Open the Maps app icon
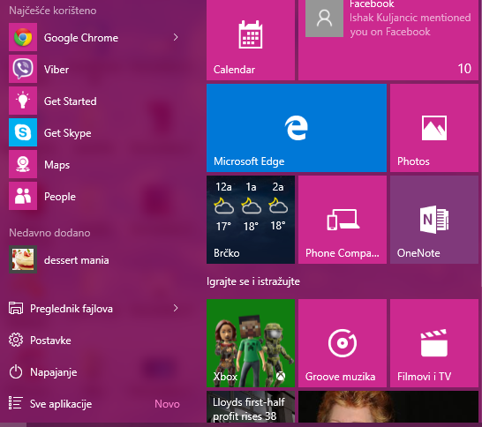 click(23, 164)
